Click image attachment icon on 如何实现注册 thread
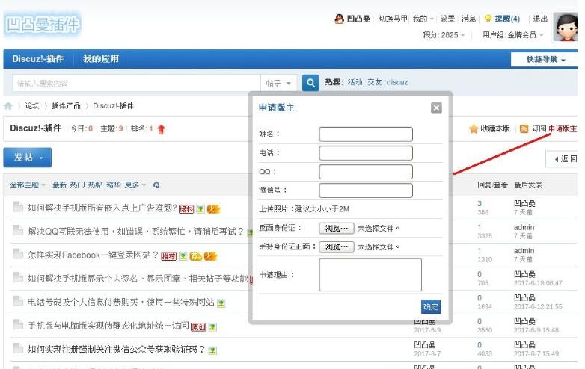 tap(212, 350)
